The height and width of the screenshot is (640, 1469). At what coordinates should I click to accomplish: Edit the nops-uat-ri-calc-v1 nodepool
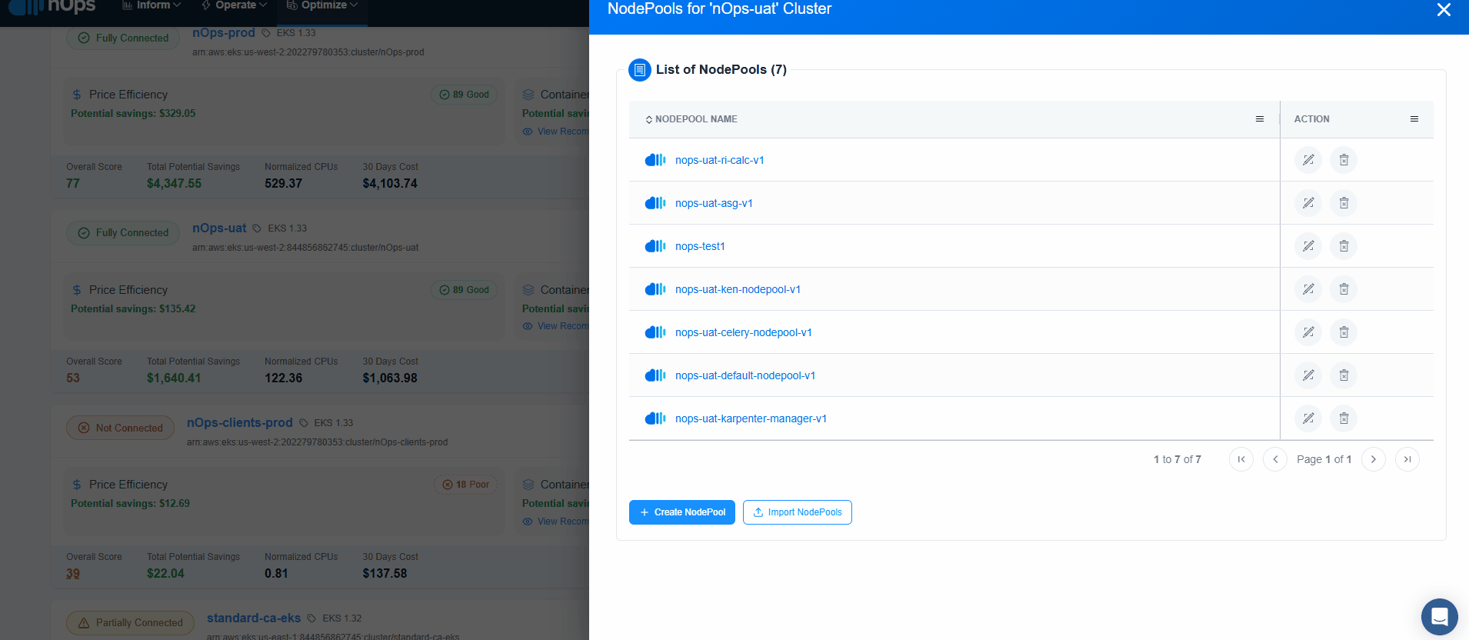(x=1307, y=160)
